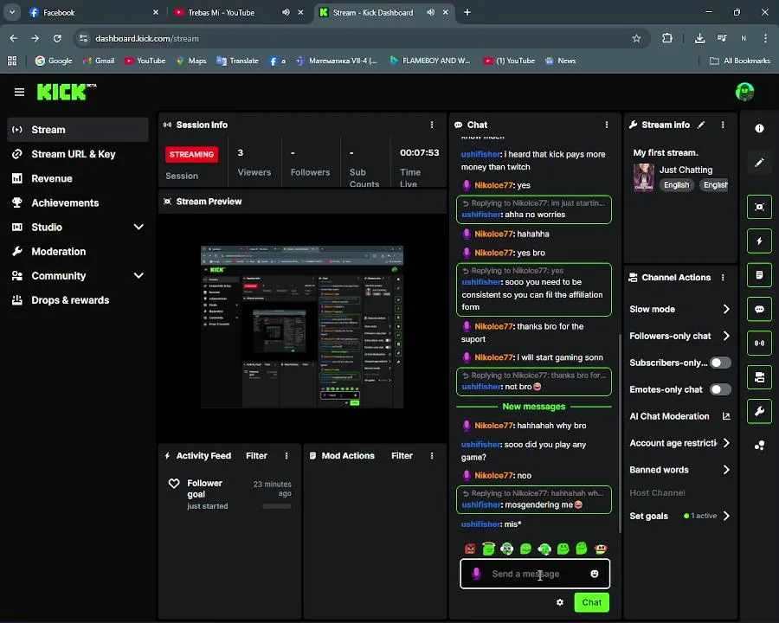
Task: Click the pencil icon in right rail
Action: (759, 163)
